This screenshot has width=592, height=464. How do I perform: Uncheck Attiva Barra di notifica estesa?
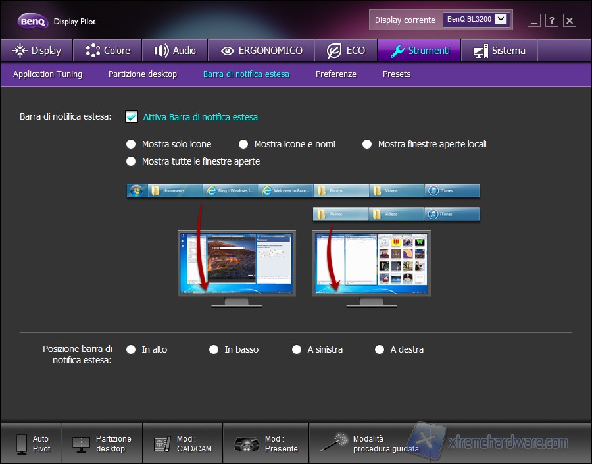132,117
